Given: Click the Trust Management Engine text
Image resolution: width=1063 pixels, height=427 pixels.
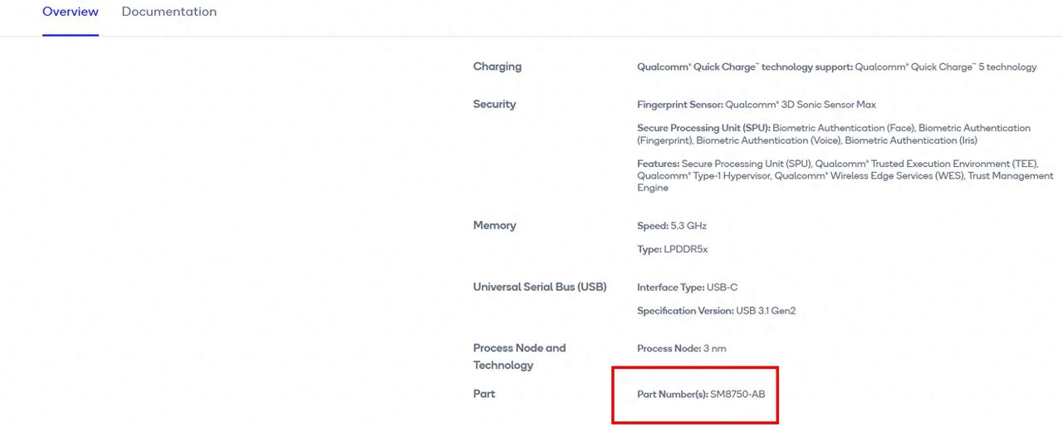Looking at the screenshot, I should (x=1012, y=176).
